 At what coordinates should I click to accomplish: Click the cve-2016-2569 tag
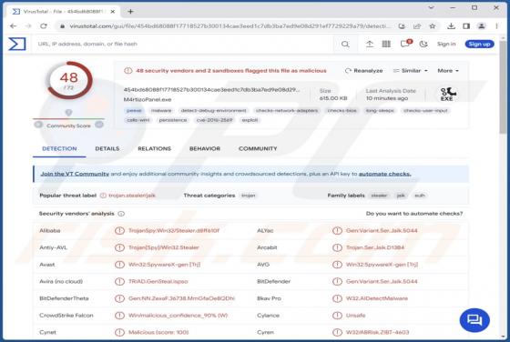[215, 120]
